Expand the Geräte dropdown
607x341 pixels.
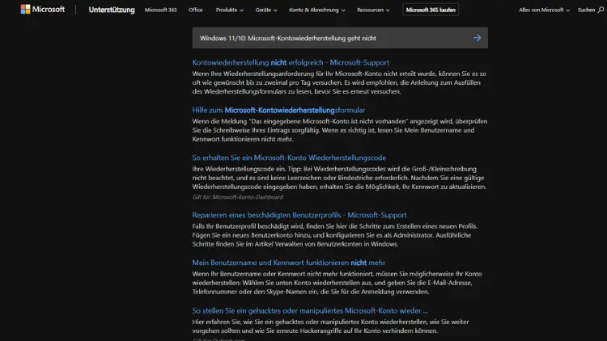pos(266,10)
